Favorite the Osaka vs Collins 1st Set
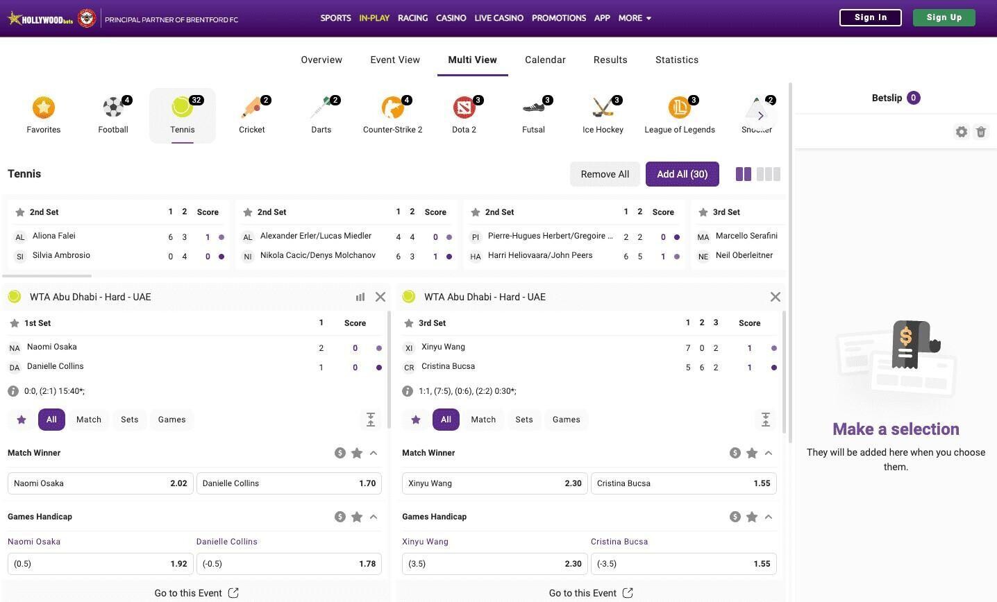 coord(15,323)
